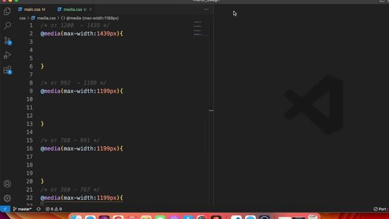Viewport: 389px width, 219px height.
Task: Click the minimap code overview
Action: click(x=201, y=29)
